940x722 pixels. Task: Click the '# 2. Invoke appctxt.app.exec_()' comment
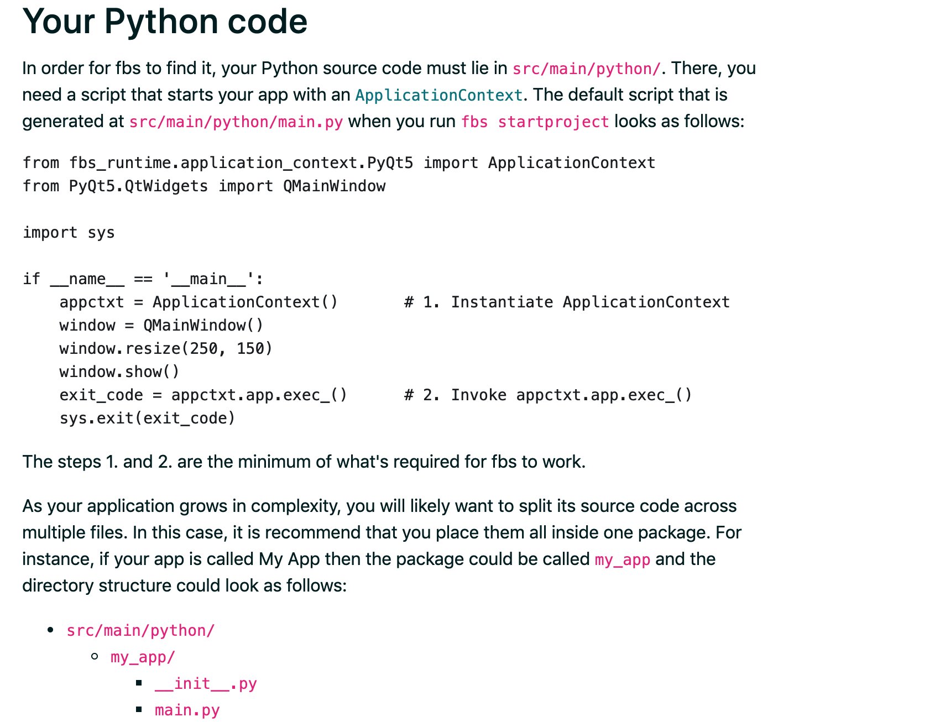(x=548, y=395)
